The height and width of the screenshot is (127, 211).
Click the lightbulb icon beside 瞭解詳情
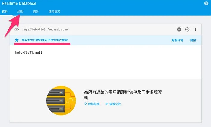tap(85, 104)
